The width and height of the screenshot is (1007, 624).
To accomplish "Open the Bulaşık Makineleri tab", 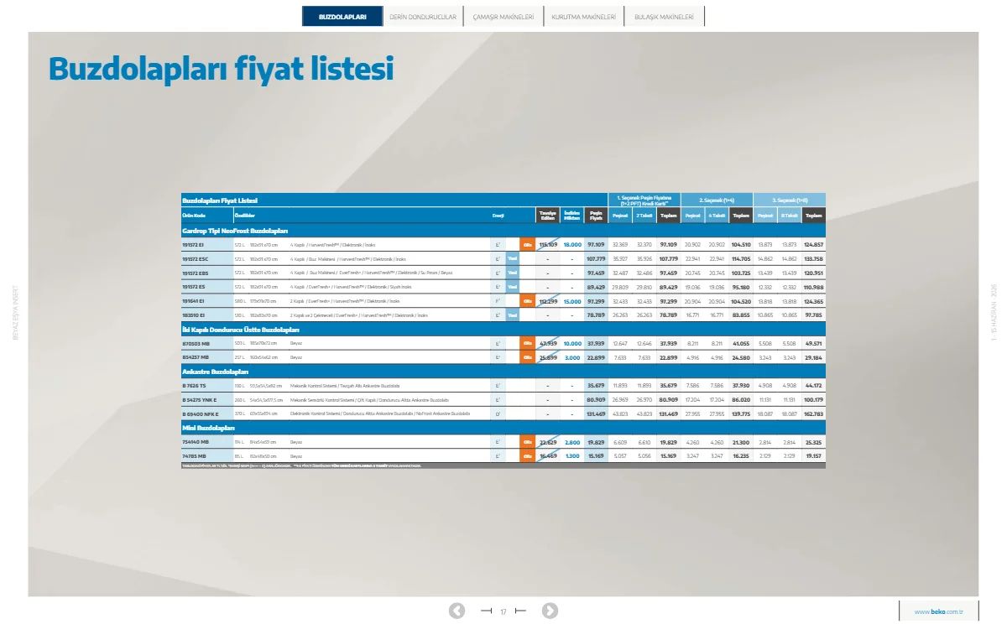I will click(x=664, y=17).
